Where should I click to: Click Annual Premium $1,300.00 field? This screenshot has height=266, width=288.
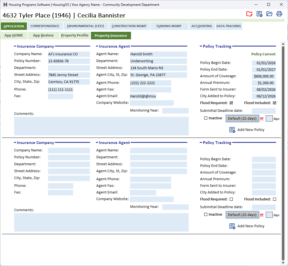pos(264,83)
